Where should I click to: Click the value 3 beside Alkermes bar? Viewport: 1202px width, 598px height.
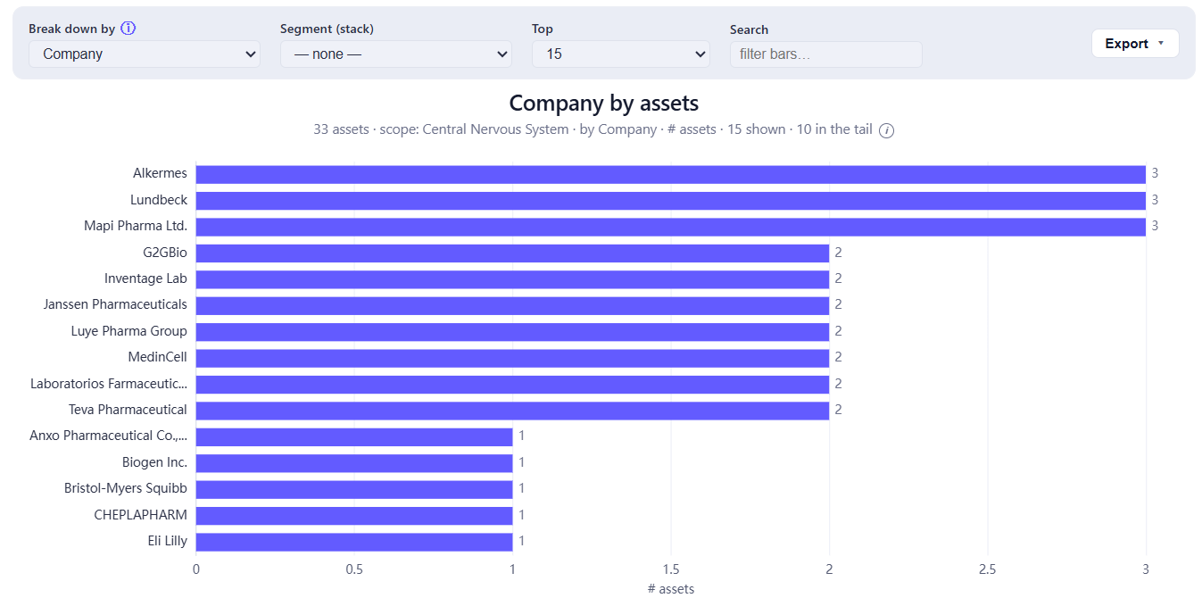coord(1155,173)
